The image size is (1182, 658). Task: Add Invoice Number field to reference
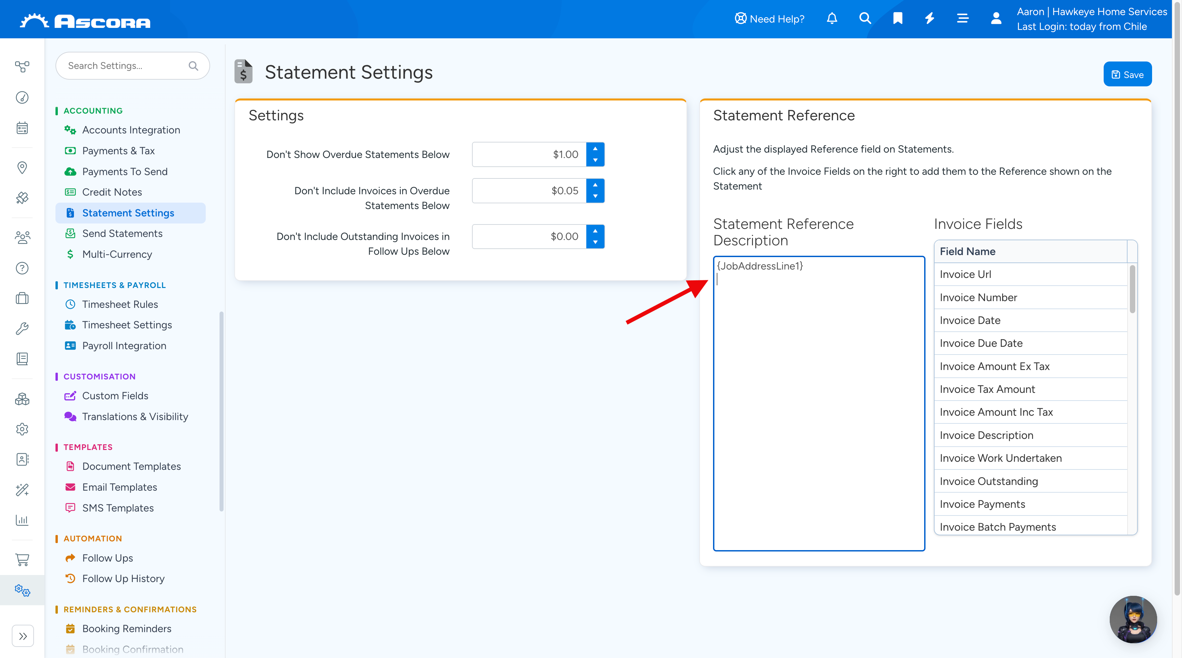point(1031,298)
